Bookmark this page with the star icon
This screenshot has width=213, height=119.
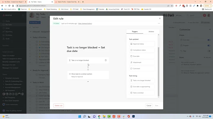pyautogui.click(x=172, y=6)
